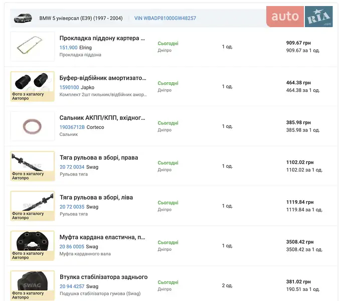Image resolution: width=339 pixels, height=301 pixels.
Task: Open part number 20 72 0034
Action: coord(72,167)
